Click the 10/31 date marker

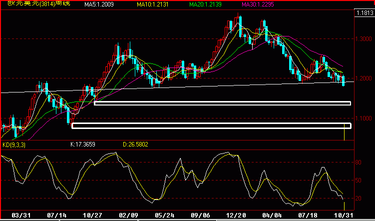click(344, 215)
